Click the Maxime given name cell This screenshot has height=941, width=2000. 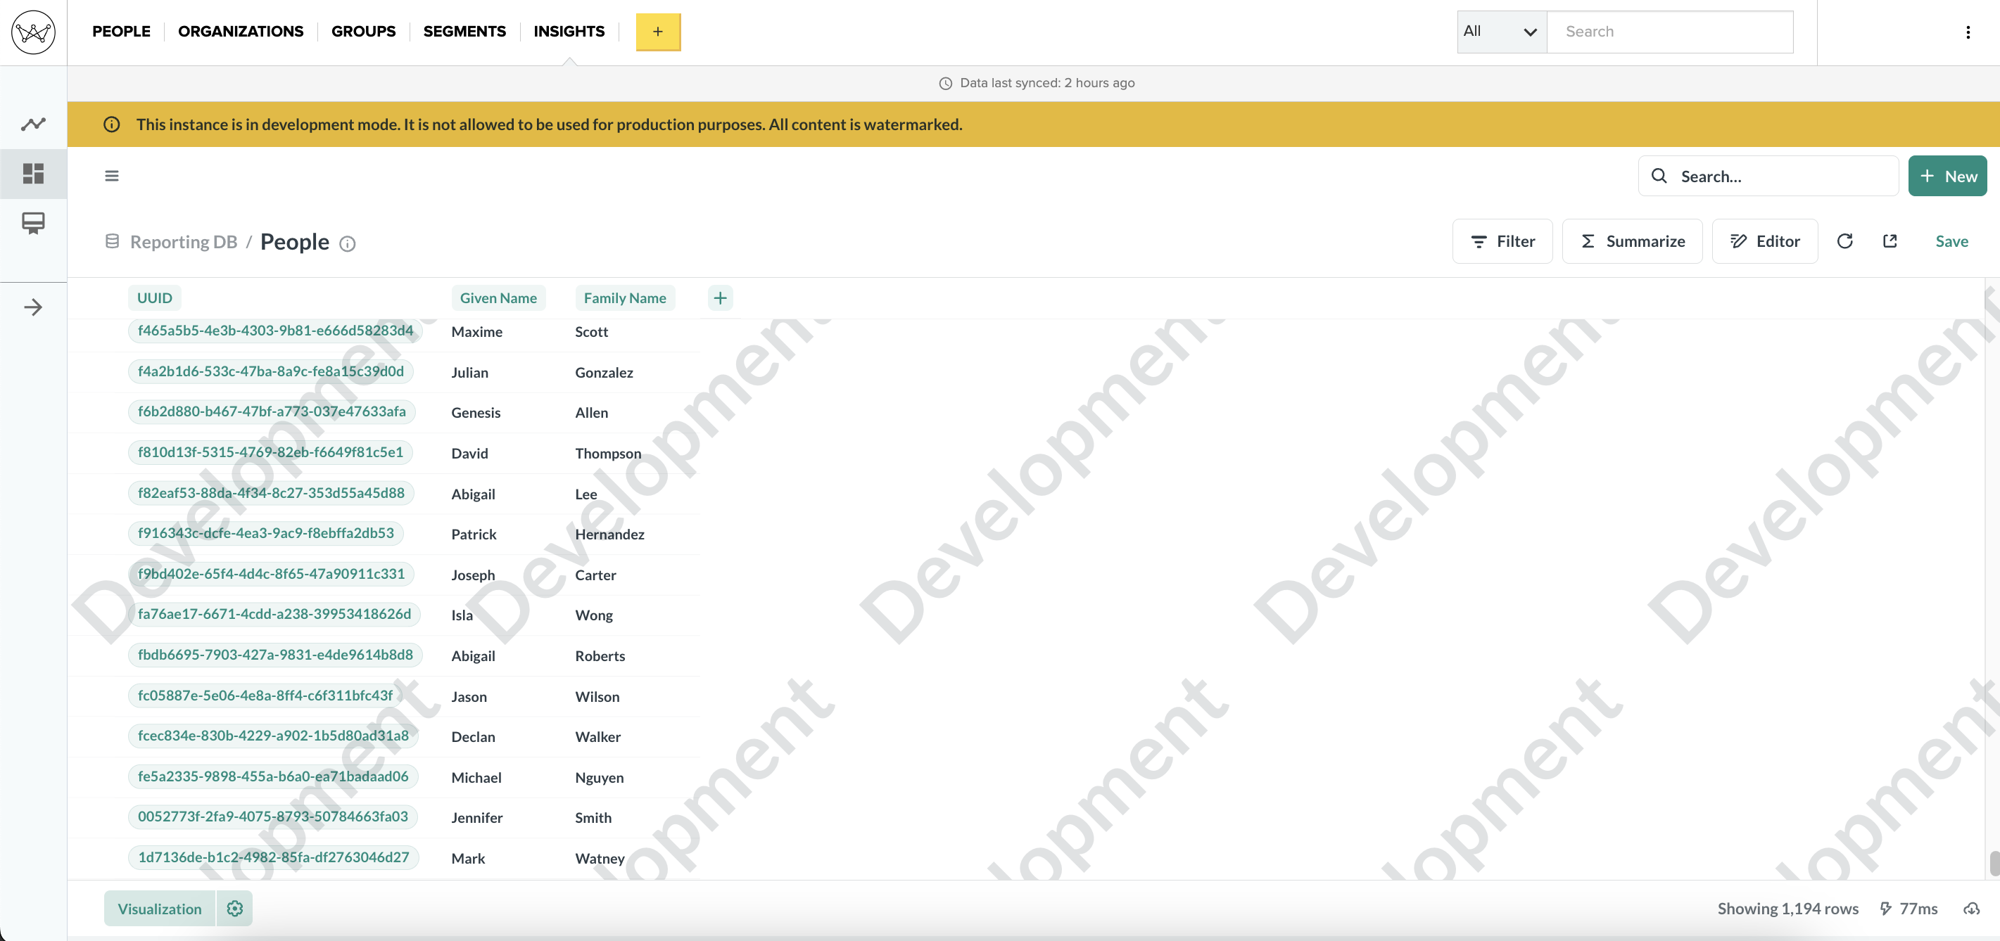tap(476, 332)
